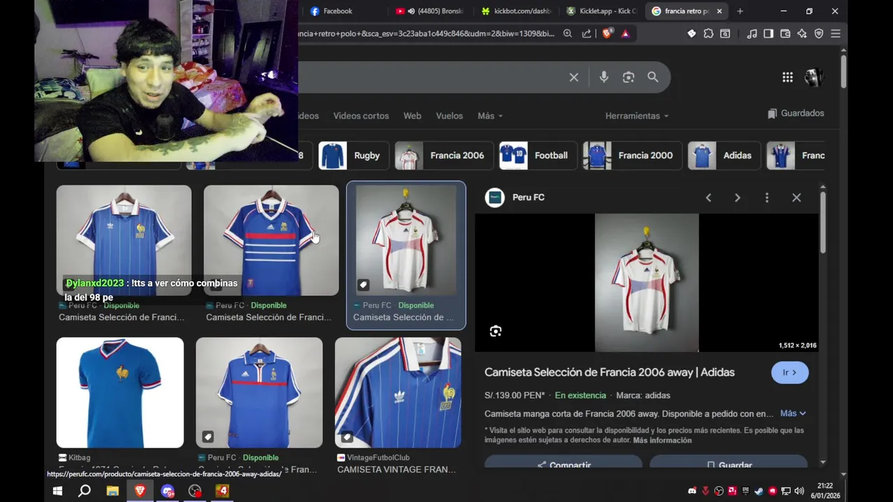
Task: Submit search with the magnifying glass icon
Action: (x=653, y=77)
